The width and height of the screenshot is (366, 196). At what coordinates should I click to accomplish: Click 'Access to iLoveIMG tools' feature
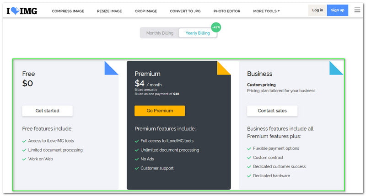tap(51, 141)
